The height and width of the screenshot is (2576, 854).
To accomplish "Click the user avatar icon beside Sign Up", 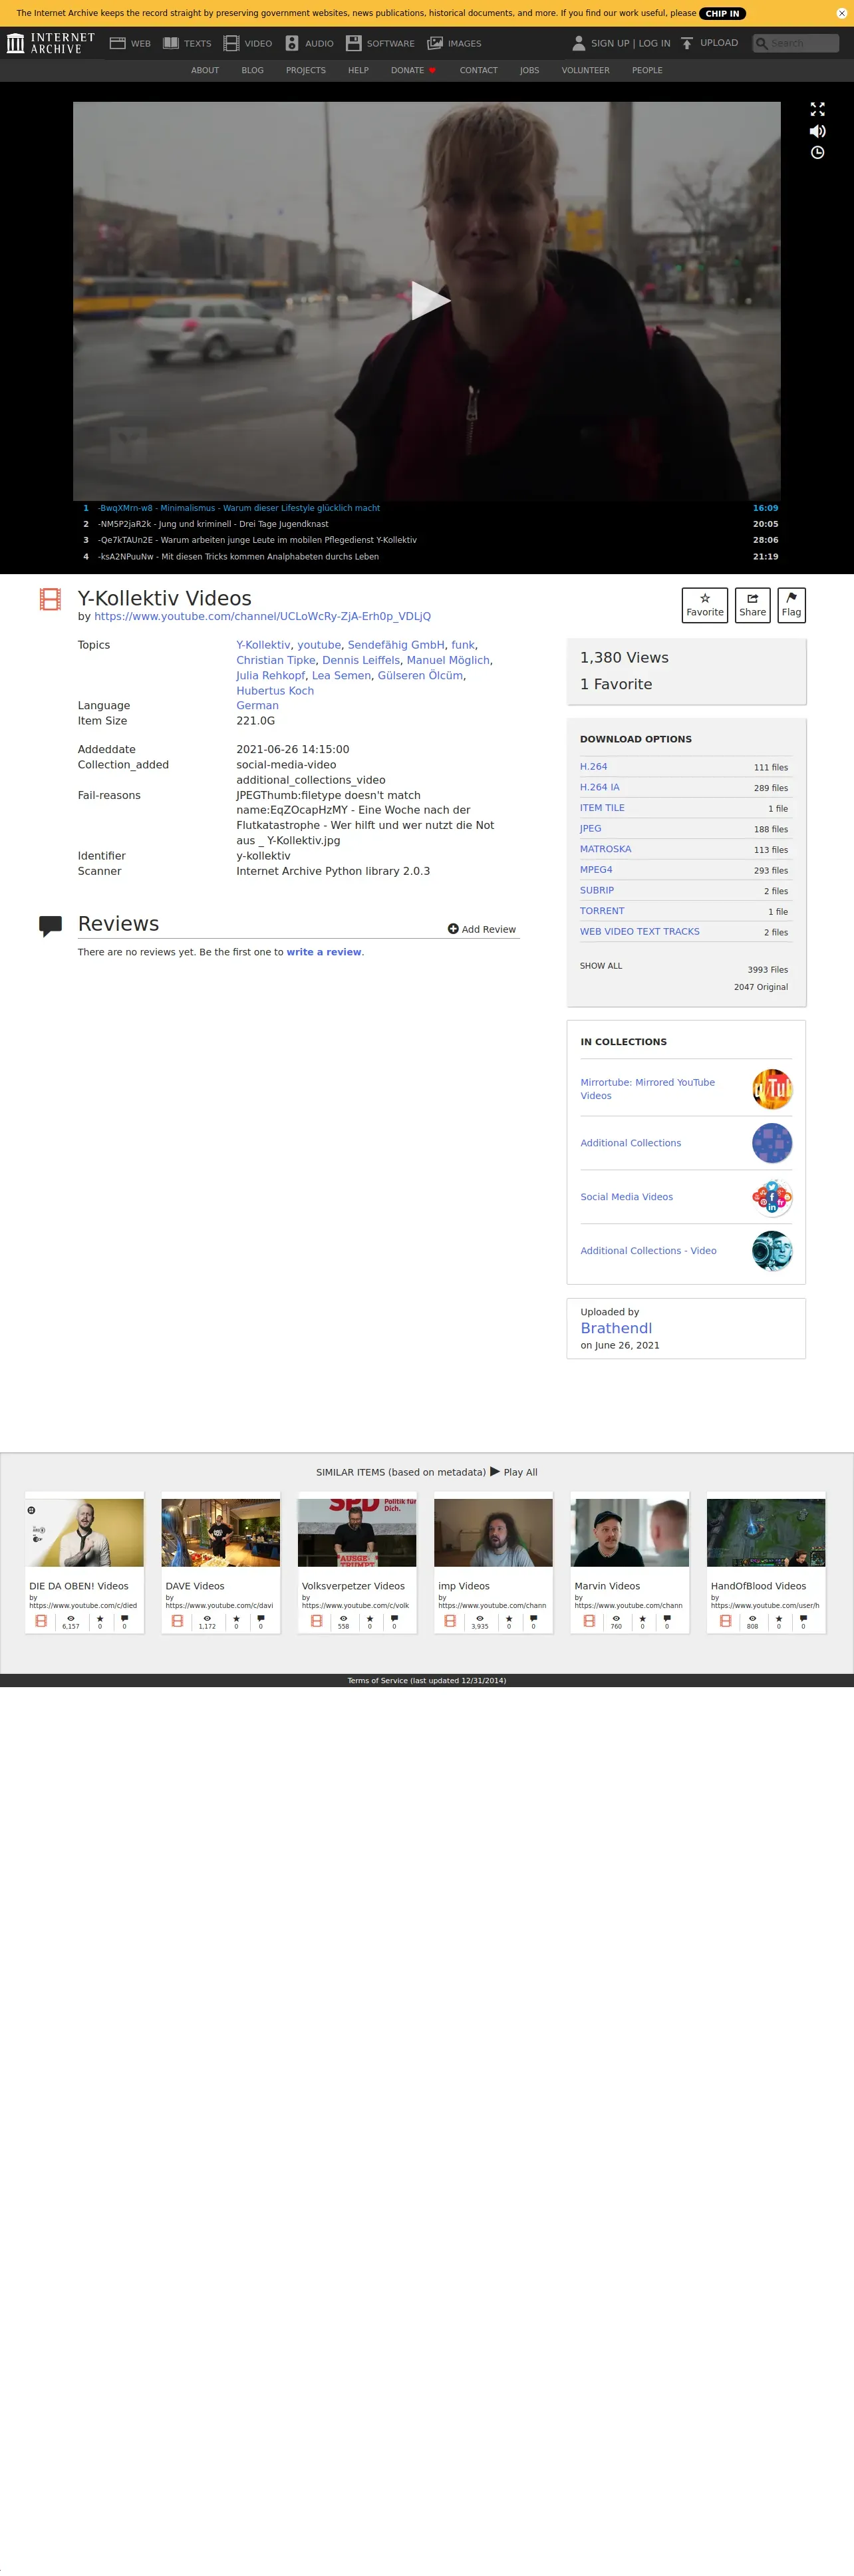I will click(578, 43).
